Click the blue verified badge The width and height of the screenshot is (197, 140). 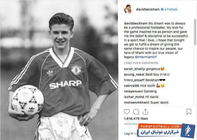click(x=162, y=9)
